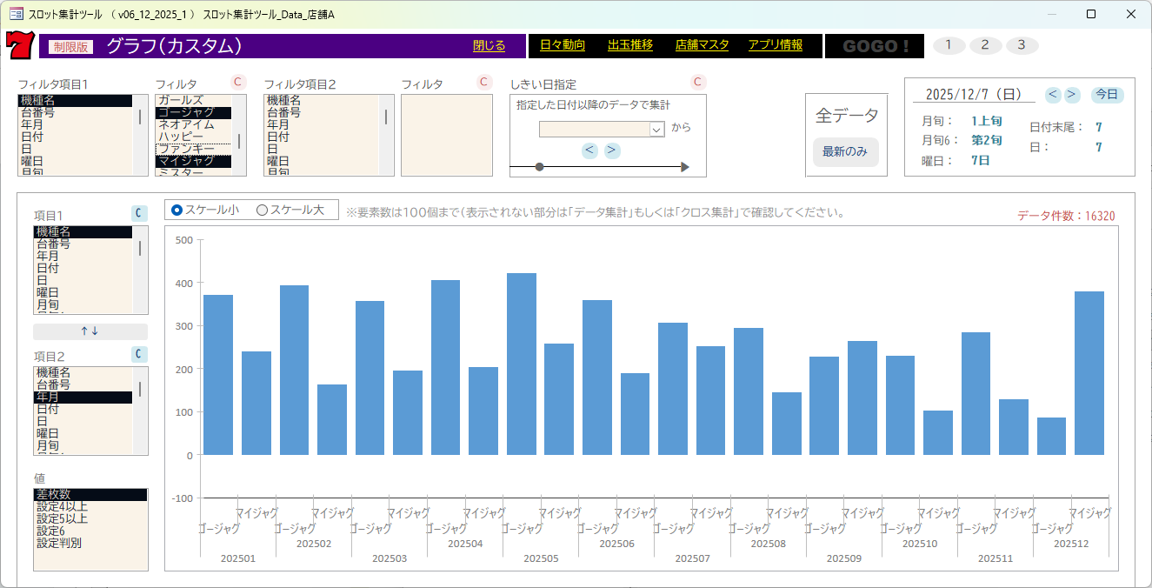Clear Filter 1 using its red C icon
This screenshot has width=1152, height=588.
pyautogui.click(x=238, y=82)
